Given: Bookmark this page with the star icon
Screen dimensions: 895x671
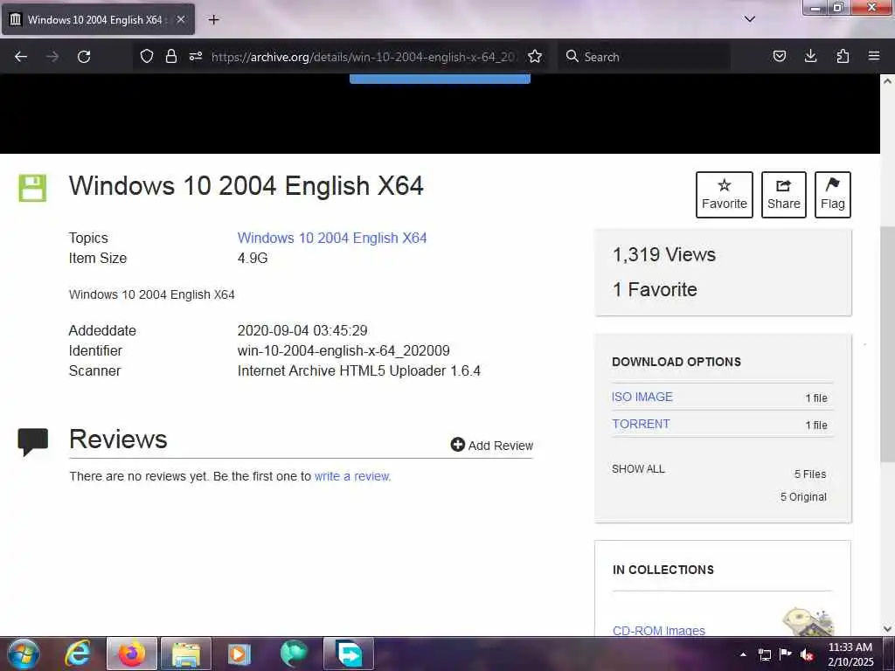Looking at the screenshot, I should pos(535,57).
